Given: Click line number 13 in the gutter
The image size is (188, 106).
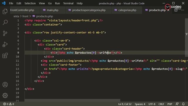Looking at the screenshot, I should point(17,69).
